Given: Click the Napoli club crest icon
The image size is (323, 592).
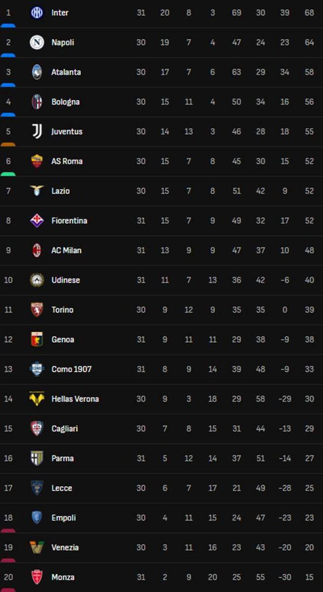Looking at the screenshot, I should [37, 42].
